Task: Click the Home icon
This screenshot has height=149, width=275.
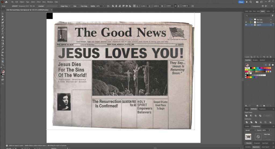Action: tap(6, 2)
